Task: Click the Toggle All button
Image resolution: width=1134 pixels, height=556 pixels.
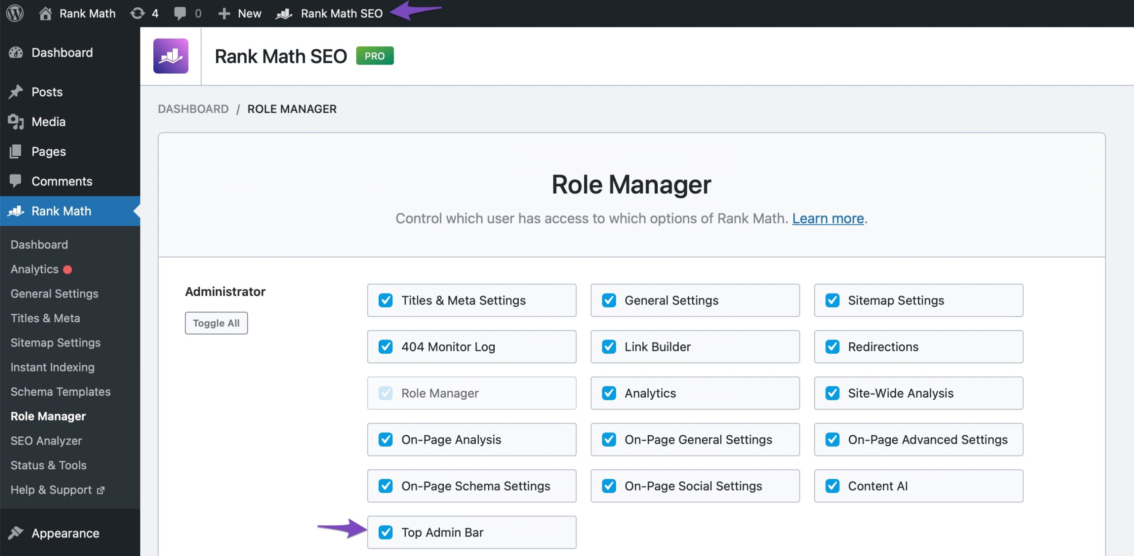Action: [216, 322]
